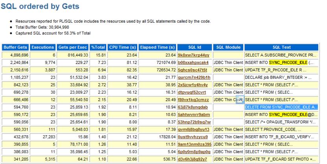
Task: Click the %Total value 7.23
Action: 102,62
